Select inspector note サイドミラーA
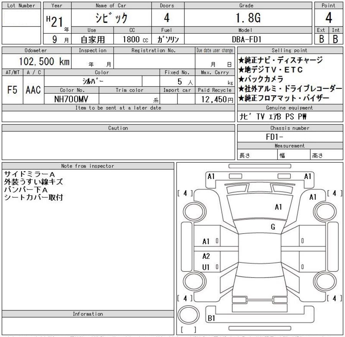 click(x=30, y=174)
